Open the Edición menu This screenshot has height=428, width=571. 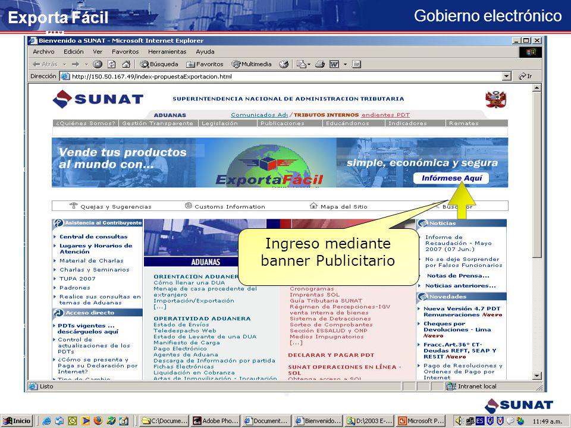click(74, 52)
